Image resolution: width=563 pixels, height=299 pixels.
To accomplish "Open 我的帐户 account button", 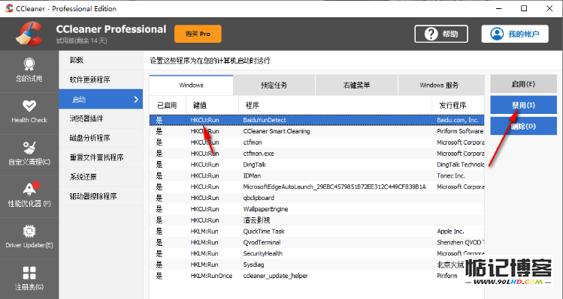I will 515,34.
